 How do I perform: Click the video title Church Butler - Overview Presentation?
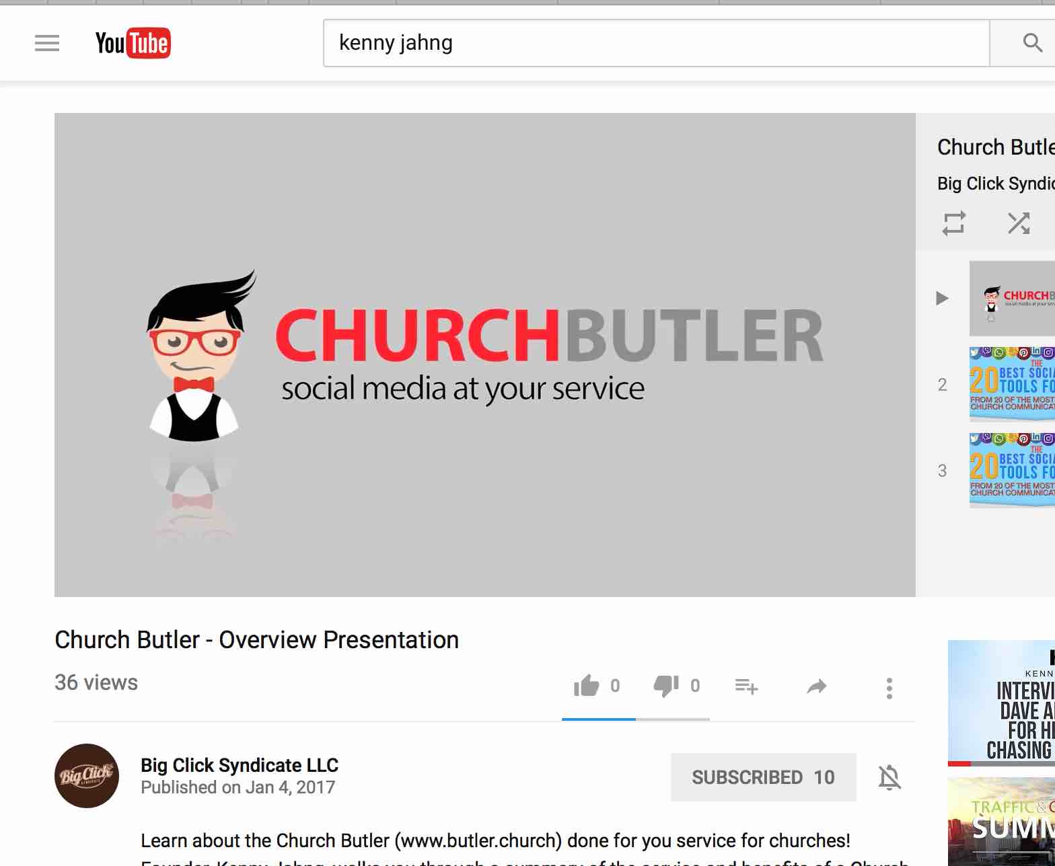click(257, 640)
